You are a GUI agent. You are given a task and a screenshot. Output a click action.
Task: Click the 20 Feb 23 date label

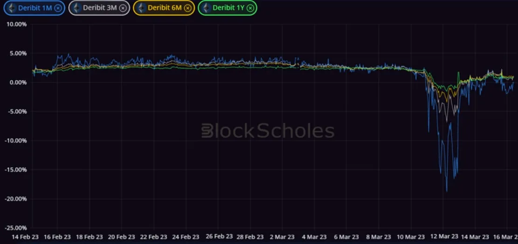click(x=122, y=237)
